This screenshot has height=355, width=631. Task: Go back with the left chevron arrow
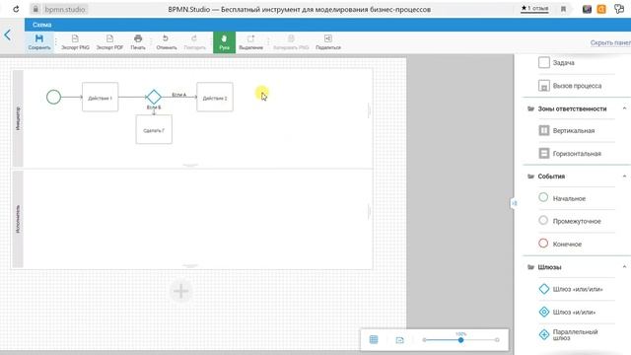(x=8, y=35)
